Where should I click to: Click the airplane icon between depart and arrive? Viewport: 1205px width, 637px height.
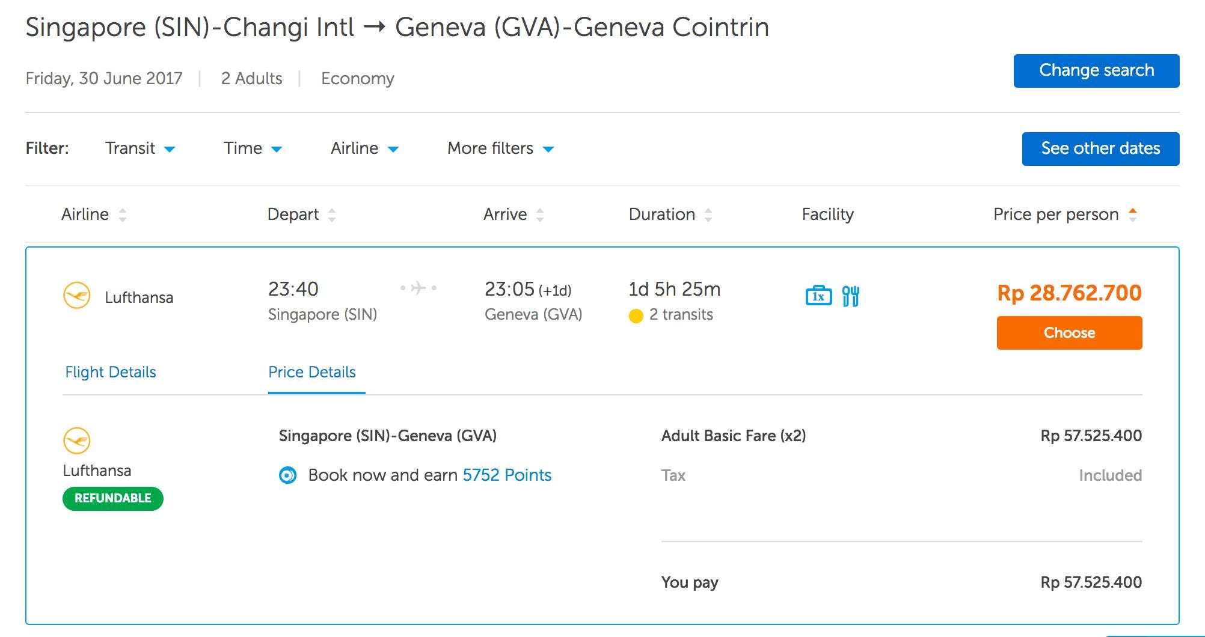click(419, 288)
